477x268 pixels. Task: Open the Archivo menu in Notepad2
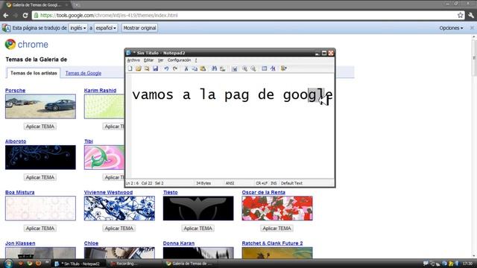(x=133, y=60)
